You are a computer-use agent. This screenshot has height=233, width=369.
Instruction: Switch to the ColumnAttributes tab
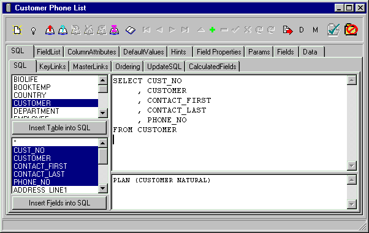[x=92, y=52]
